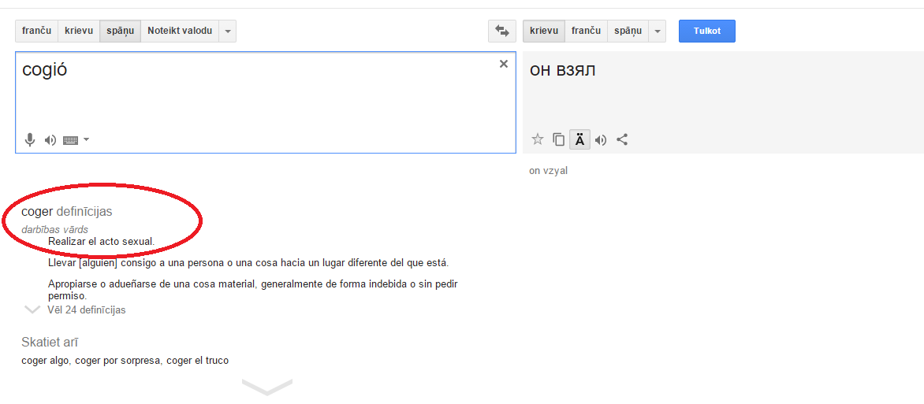
Task: Save translation with the star icon
Action: click(538, 139)
